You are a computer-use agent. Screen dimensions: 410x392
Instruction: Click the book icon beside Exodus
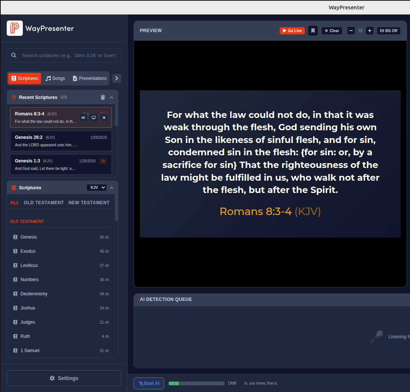(x=15, y=251)
